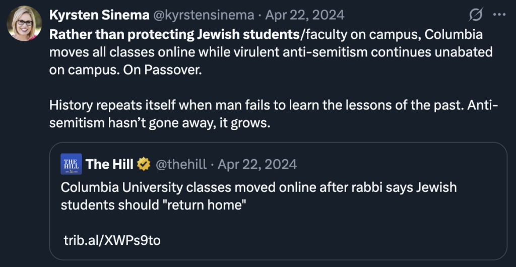Open the trib.al/XWPs9to link
The height and width of the screenshot is (267, 516).
click(x=112, y=240)
